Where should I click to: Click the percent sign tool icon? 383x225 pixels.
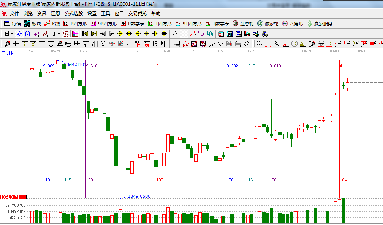point(277,44)
